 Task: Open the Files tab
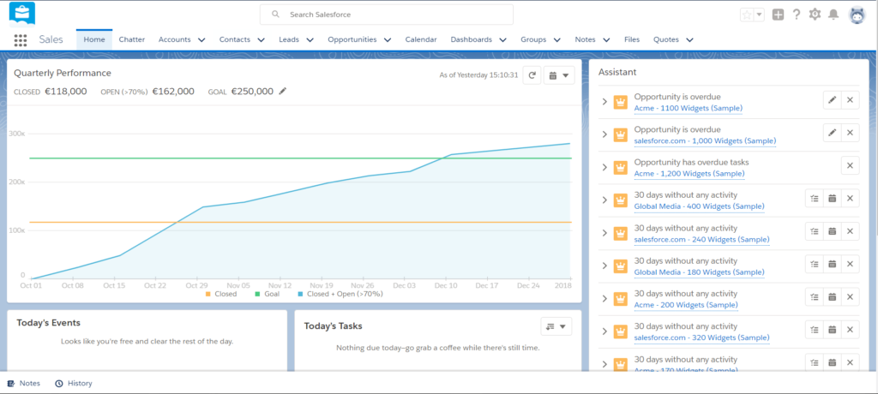pos(632,39)
